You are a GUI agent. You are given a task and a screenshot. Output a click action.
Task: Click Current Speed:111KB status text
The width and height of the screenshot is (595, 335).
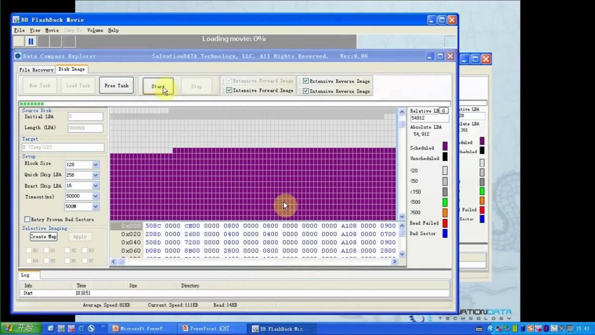tap(173, 305)
